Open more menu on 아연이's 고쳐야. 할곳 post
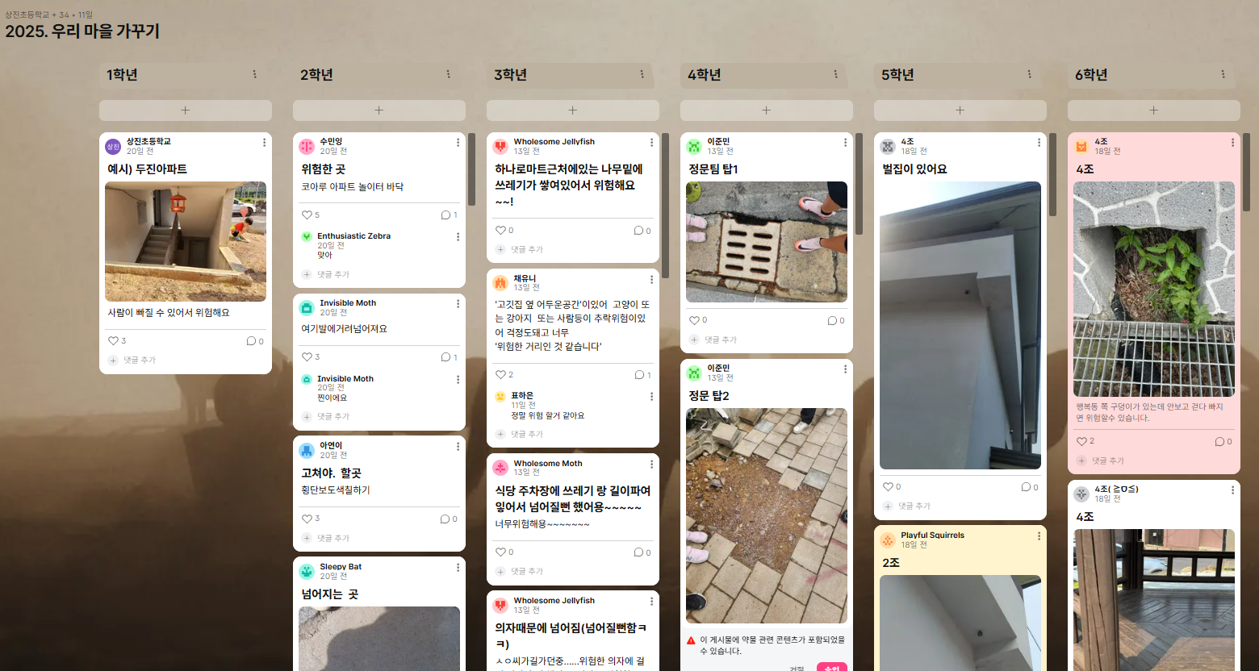The height and width of the screenshot is (671, 1259). [x=458, y=446]
